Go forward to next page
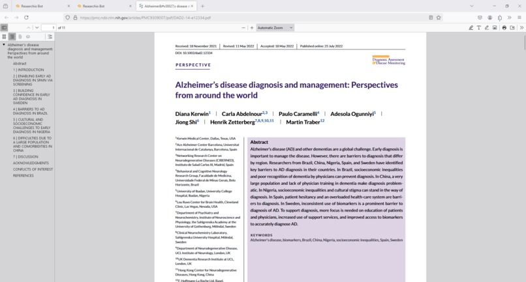Viewport: 526px width, 282px height. 16,18
